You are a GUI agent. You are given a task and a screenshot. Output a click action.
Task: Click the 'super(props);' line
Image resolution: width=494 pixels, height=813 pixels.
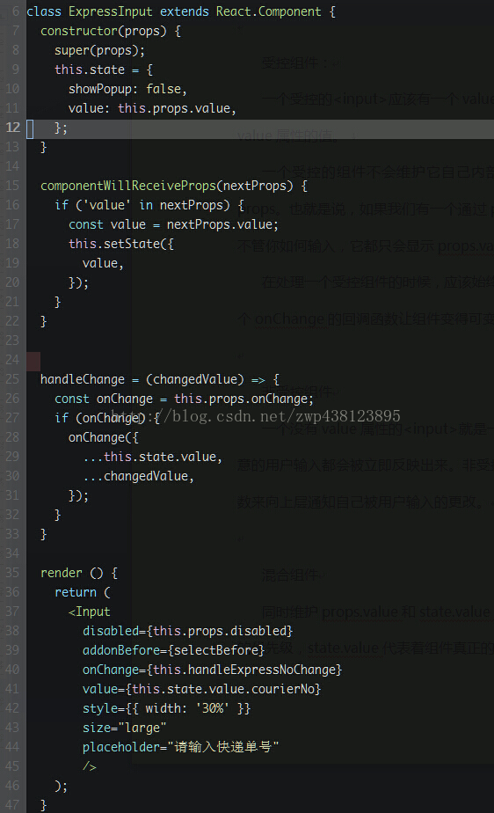(x=100, y=50)
